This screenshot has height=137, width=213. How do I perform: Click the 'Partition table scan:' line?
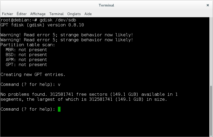click(28, 45)
